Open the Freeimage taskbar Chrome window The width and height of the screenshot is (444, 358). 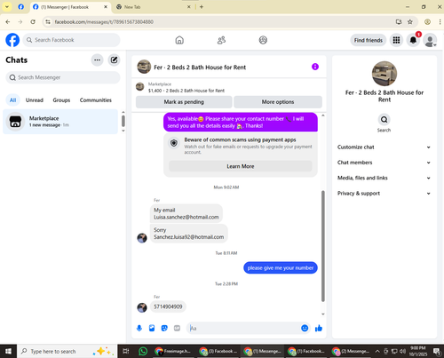coord(173,351)
